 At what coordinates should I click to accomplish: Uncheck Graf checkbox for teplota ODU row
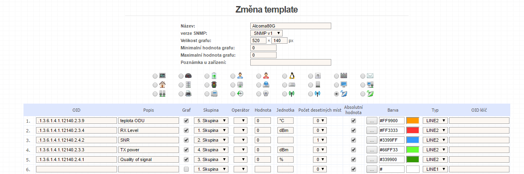186,121
